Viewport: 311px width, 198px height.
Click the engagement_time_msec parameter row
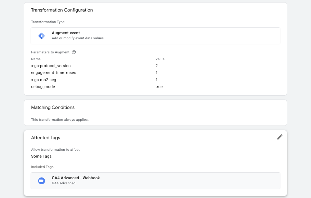tap(155, 73)
